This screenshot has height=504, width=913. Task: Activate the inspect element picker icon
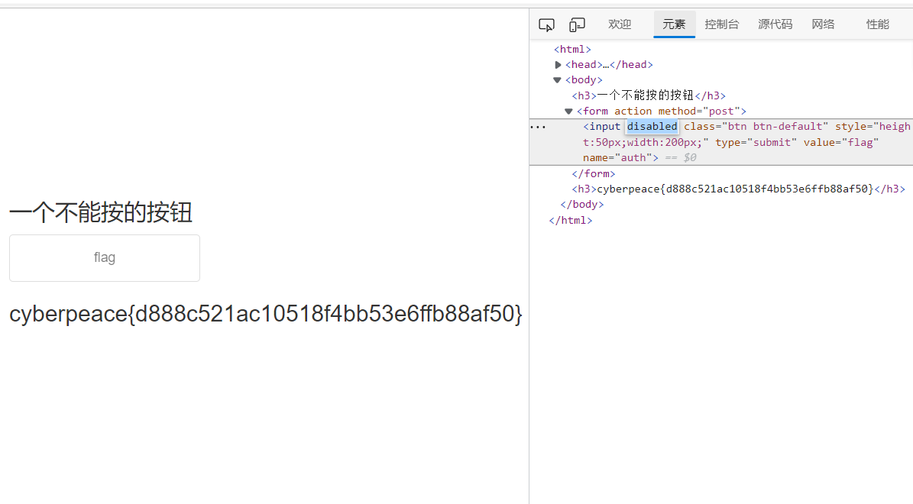coord(546,24)
